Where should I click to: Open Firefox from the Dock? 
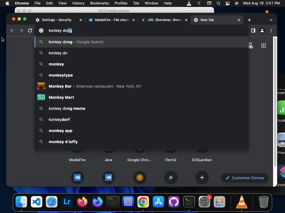point(82,202)
